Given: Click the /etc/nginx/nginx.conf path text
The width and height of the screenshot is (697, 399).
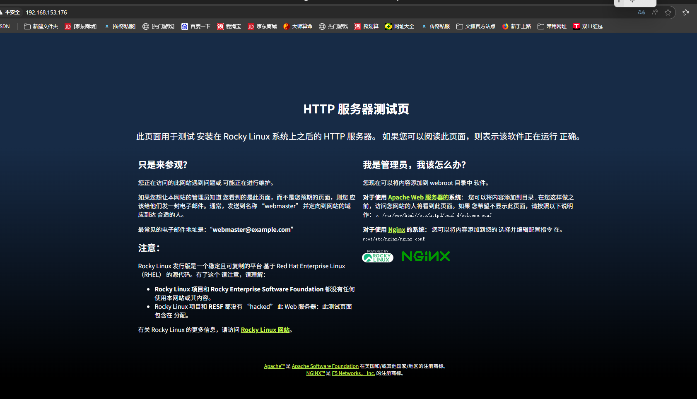Looking at the screenshot, I should (x=399, y=239).
